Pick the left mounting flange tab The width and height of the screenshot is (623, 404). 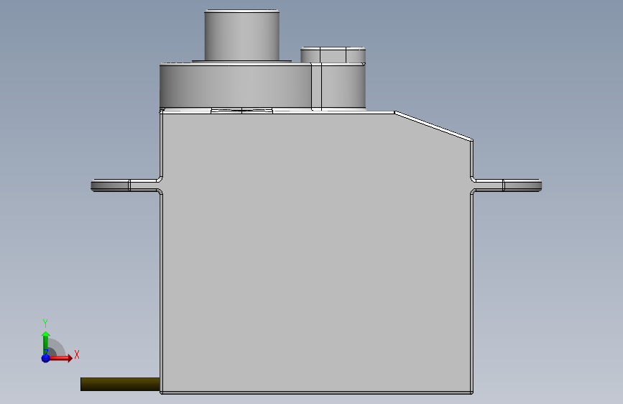pyautogui.click(x=126, y=185)
